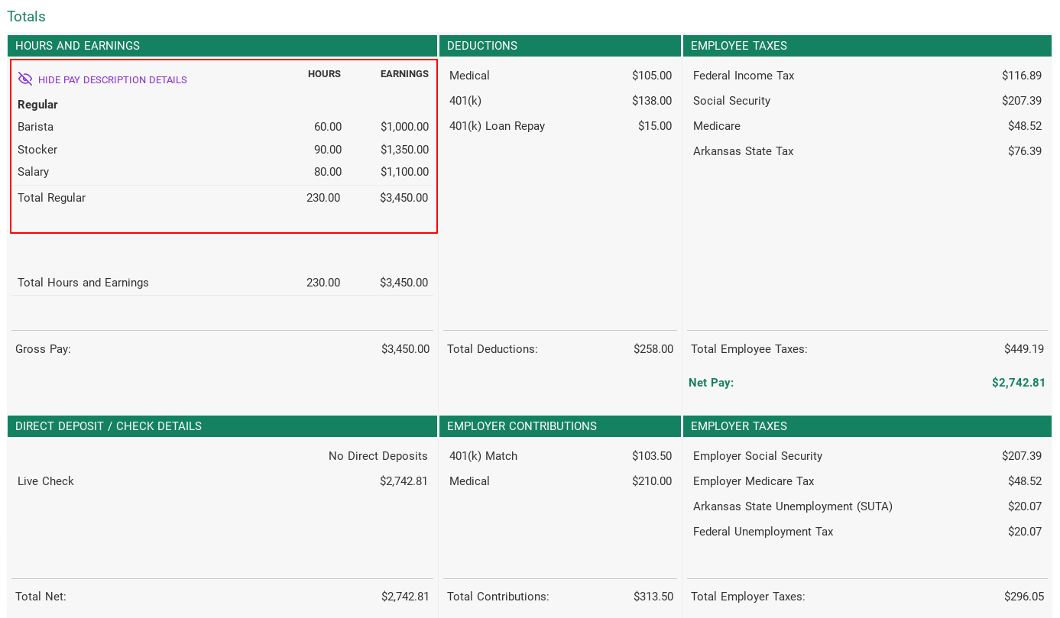Image resolution: width=1060 pixels, height=618 pixels.
Task: Click the Federal Income Tax amount $116.89
Action: pyautogui.click(x=1022, y=76)
